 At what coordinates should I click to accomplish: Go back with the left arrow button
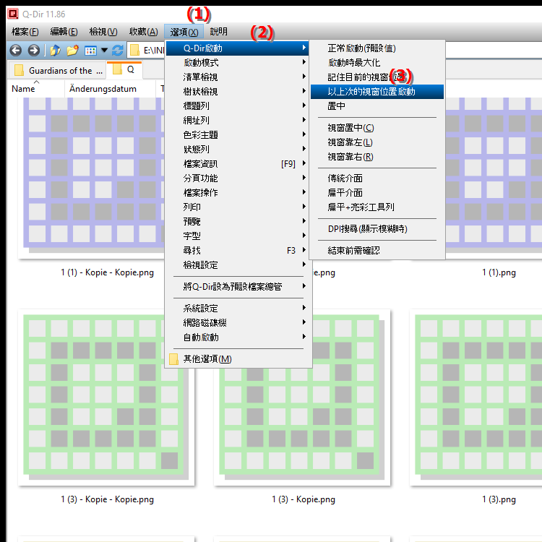16,51
